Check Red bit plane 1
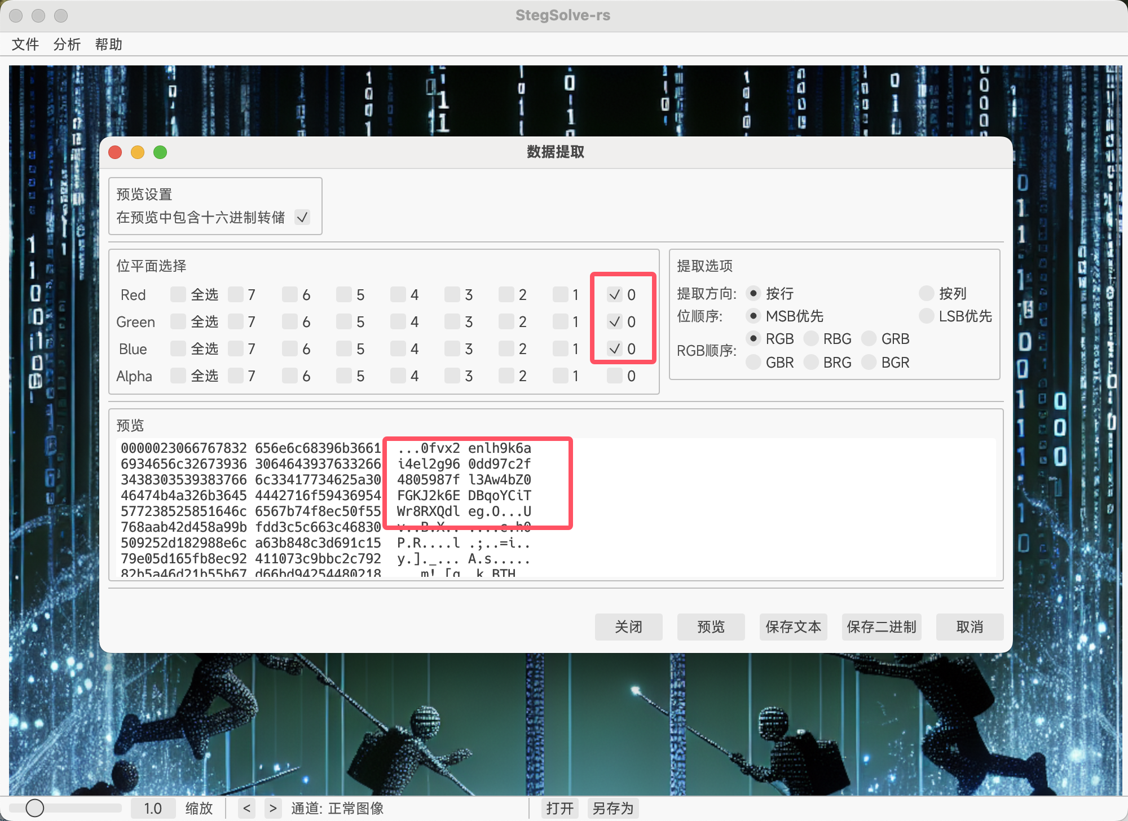The height and width of the screenshot is (821, 1128). (561, 294)
